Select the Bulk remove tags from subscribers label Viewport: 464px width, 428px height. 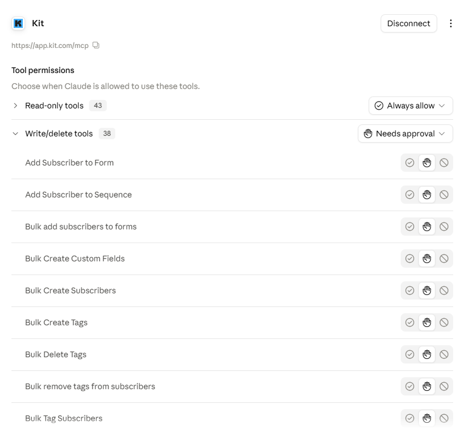click(x=90, y=386)
